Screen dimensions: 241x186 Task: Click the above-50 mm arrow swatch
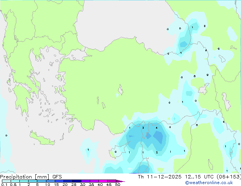coord(121,181)
